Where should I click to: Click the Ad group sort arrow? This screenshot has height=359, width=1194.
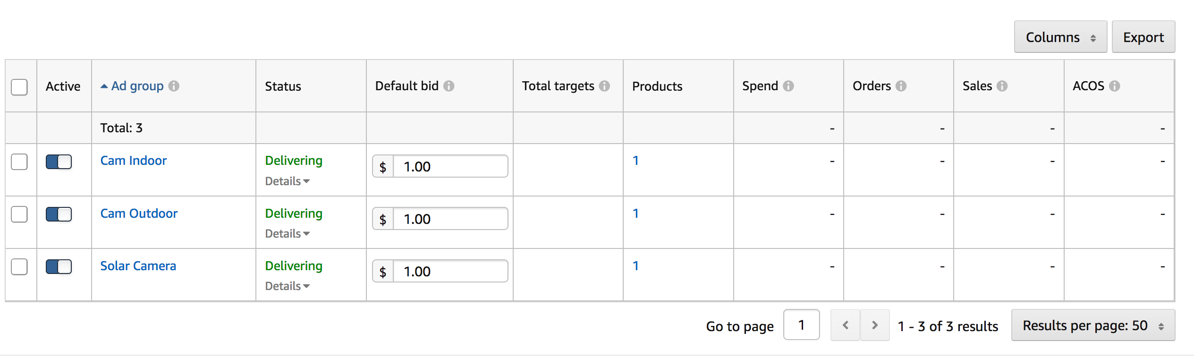(104, 86)
